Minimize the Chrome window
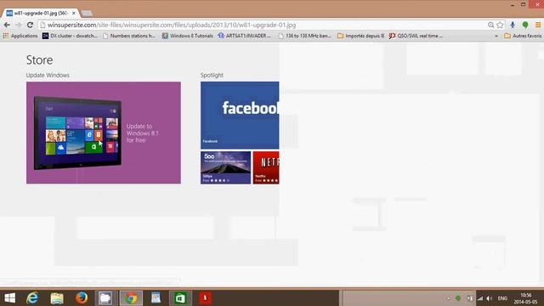Screen dimensions: 544x306 click(x=513, y=5)
